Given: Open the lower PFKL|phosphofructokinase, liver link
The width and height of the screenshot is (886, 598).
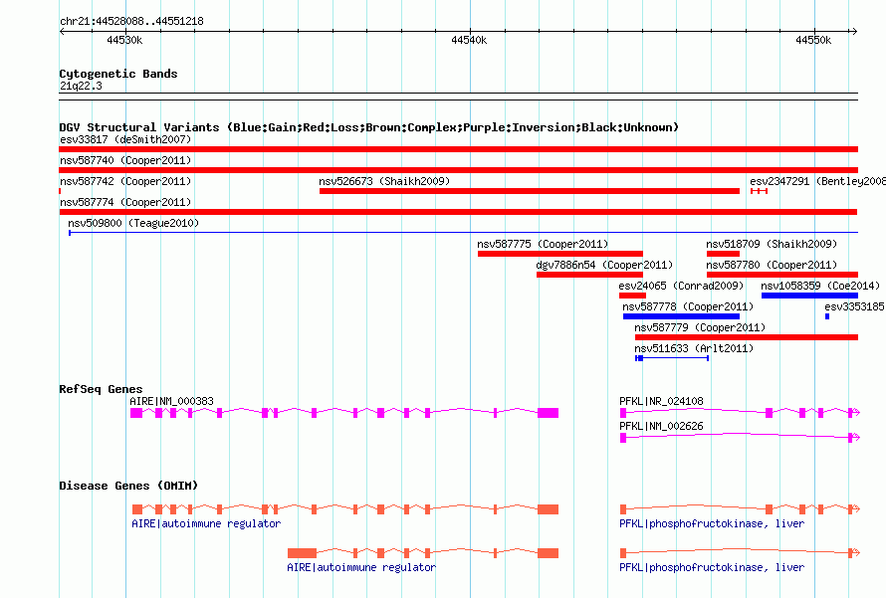Looking at the screenshot, I should (712, 567).
